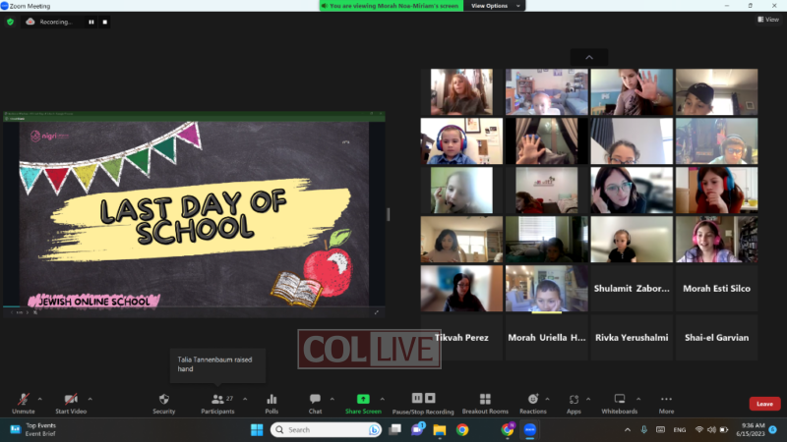Click the Windows taskbar Search box

click(326, 429)
